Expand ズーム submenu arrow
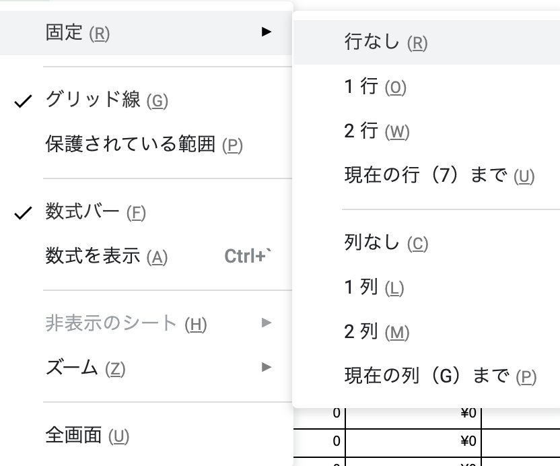The image size is (560, 466). (267, 367)
